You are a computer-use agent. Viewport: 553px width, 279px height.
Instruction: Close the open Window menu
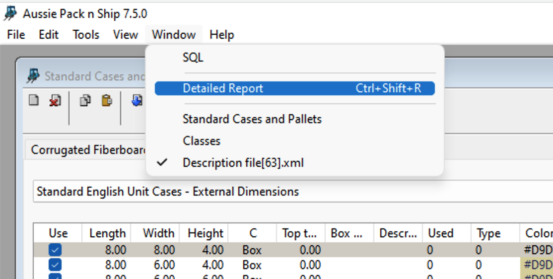coord(174,35)
